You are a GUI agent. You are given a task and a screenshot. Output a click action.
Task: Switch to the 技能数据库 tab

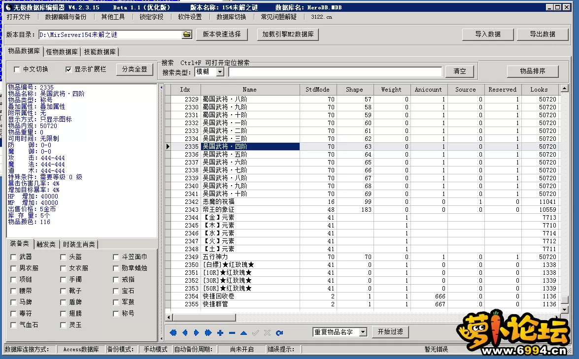pyautogui.click(x=100, y=52)
